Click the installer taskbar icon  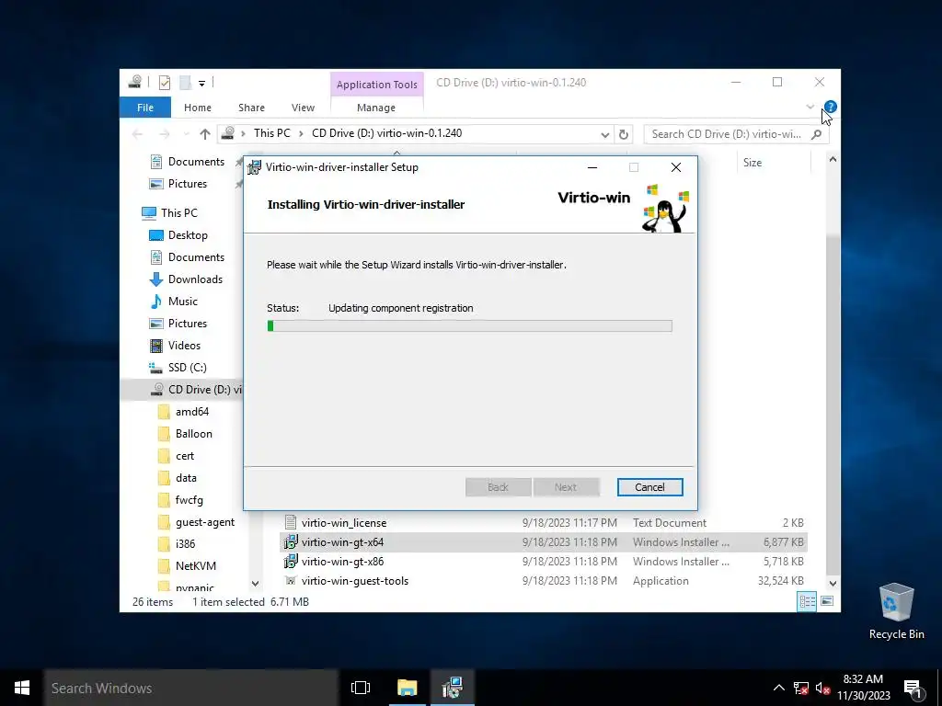(452, 688)
